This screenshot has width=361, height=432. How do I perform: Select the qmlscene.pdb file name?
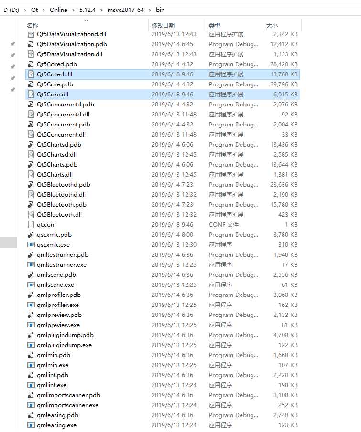[x=56, y=275]
